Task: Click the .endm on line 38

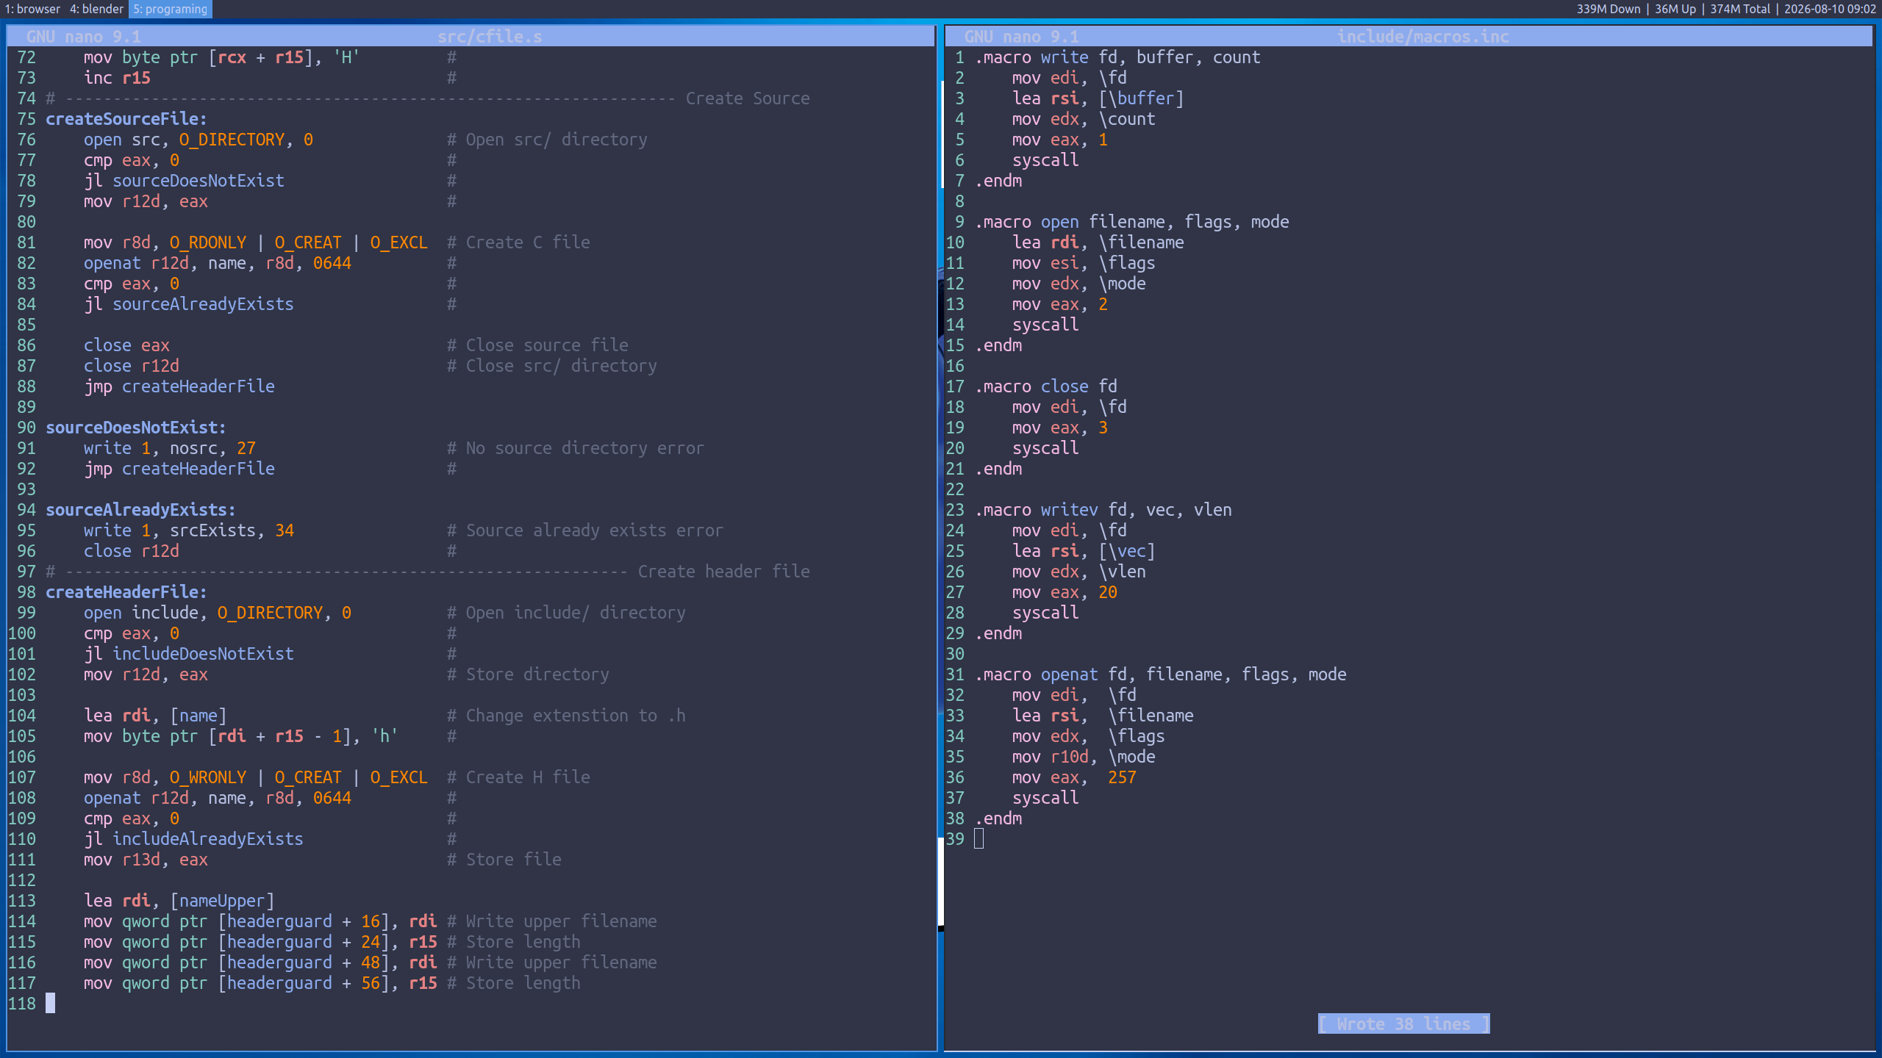Action: click(998, 818)
